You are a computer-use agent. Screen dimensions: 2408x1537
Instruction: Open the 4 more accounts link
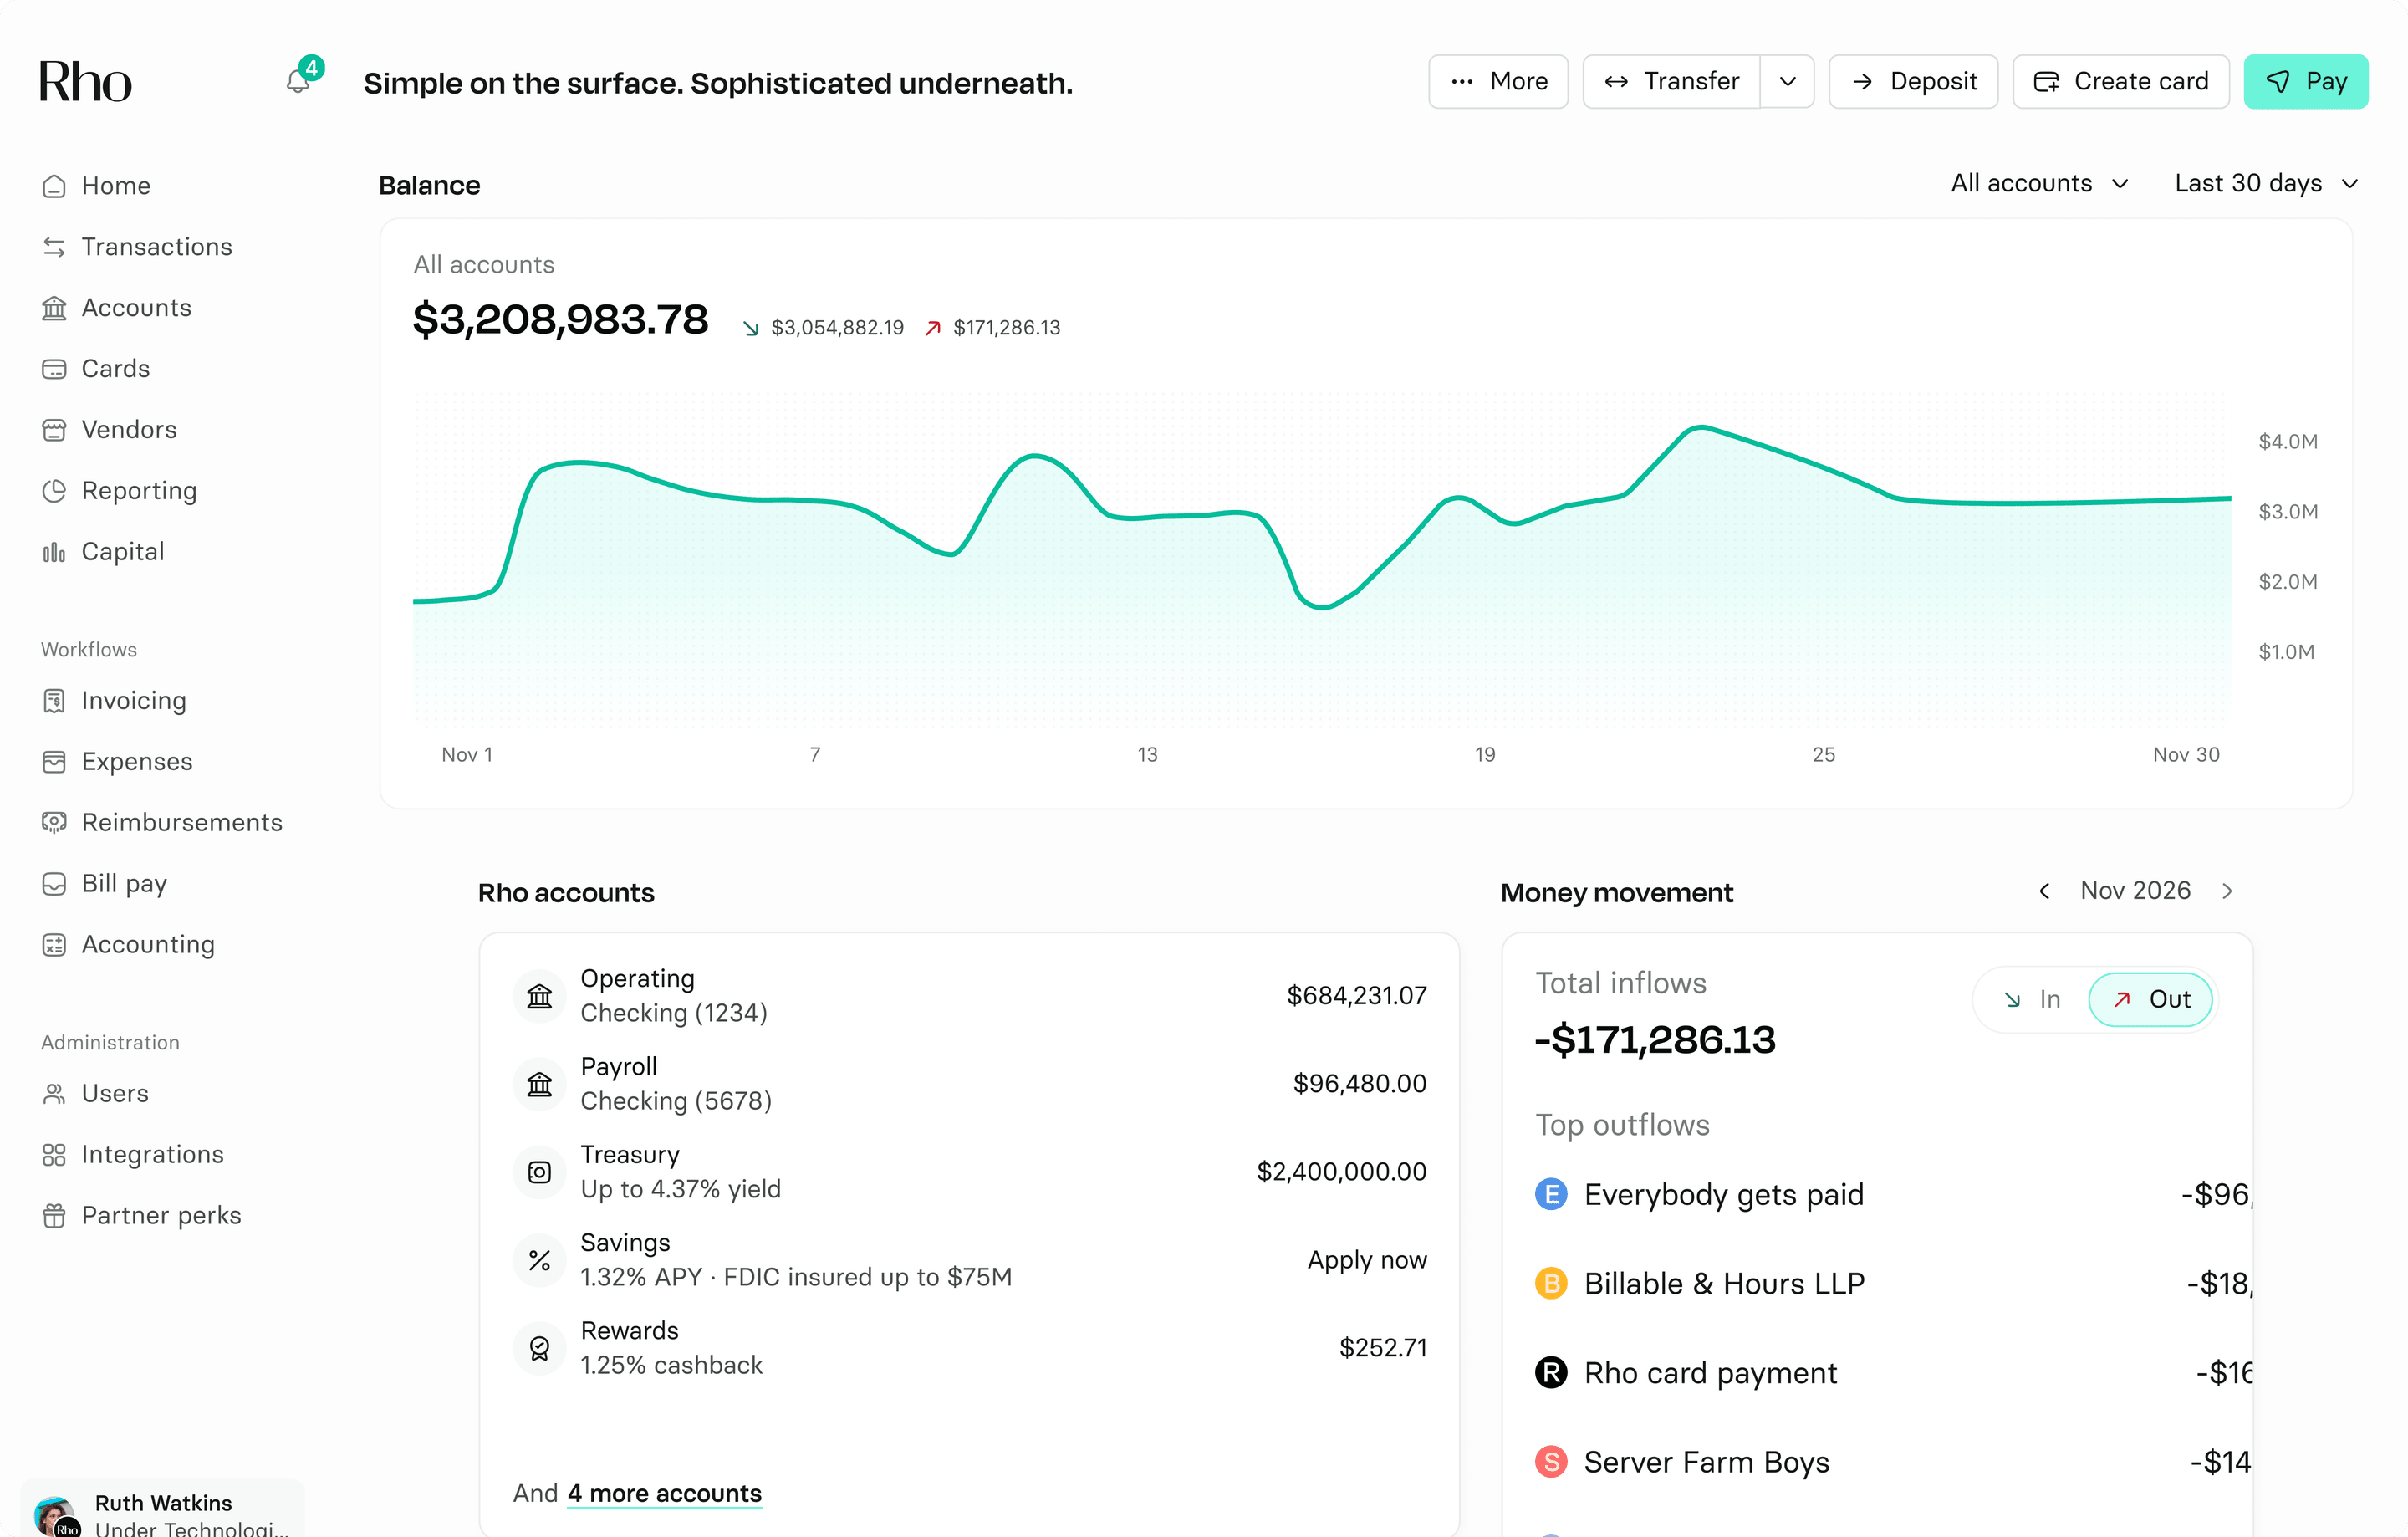tap(665, 1494)
